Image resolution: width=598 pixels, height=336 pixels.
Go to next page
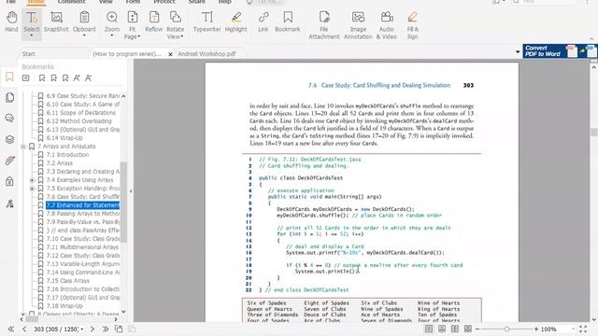pos(92,329)
